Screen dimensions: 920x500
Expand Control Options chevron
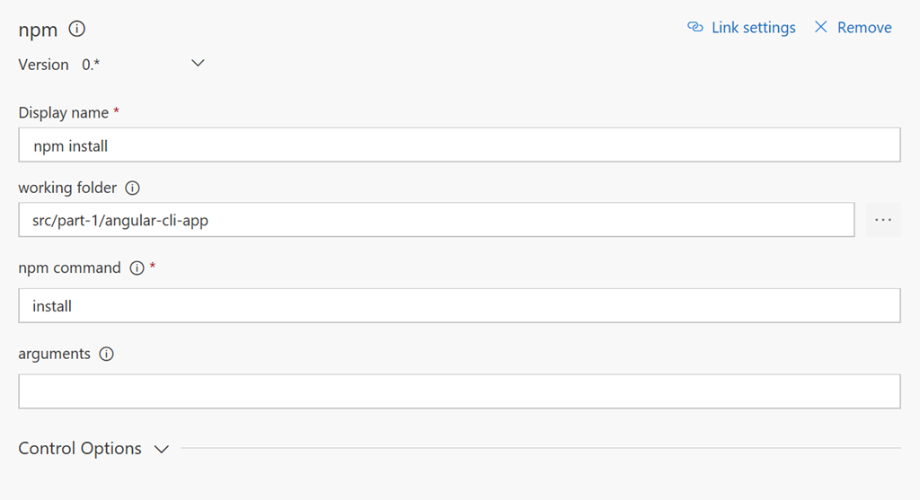click(x=162, y=449)
